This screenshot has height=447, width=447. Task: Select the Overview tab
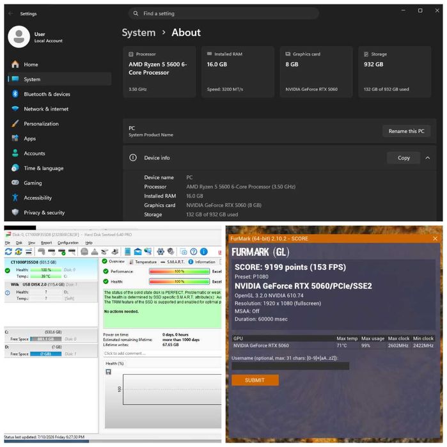click(x=113, y=262)
